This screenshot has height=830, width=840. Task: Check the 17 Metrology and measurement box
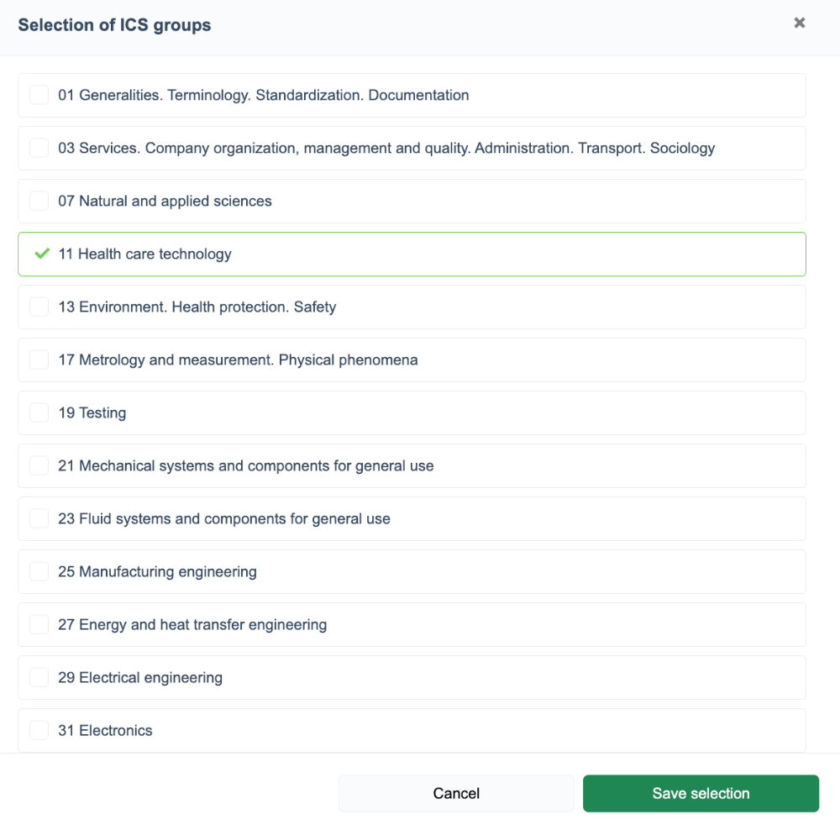click(x=39, y=360)
